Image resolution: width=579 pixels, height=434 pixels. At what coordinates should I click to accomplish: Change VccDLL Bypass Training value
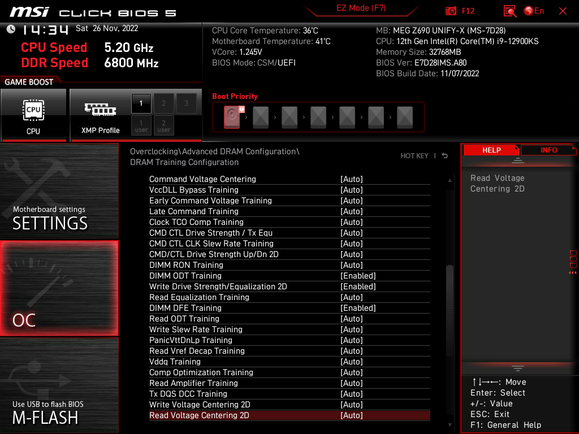[x=352, y=190]
